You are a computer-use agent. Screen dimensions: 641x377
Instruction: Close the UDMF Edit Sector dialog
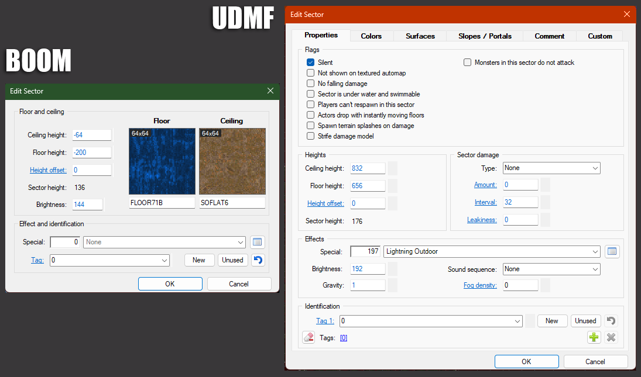click(627, 15)
